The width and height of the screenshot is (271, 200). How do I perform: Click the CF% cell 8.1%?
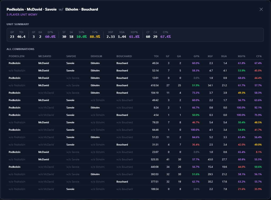tap(259, 152)
